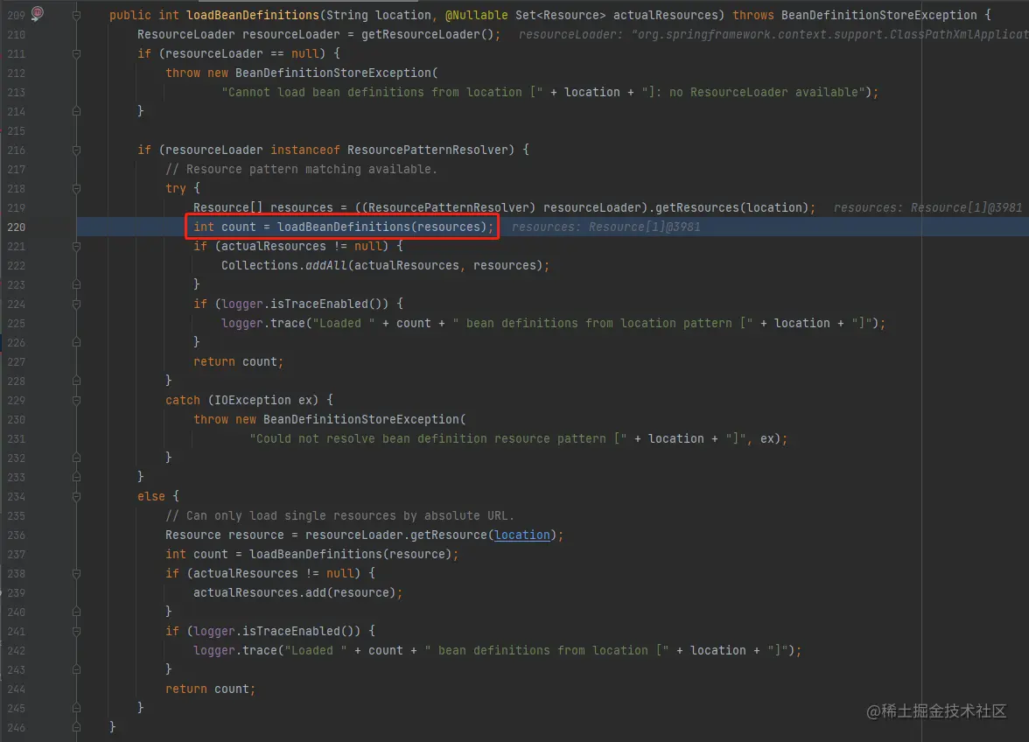The height and width of the screenshot is (742, 1029).
Task: Collapse the instanceof ResourcePatternResolver block, line 216
Action: click(76, 150)
